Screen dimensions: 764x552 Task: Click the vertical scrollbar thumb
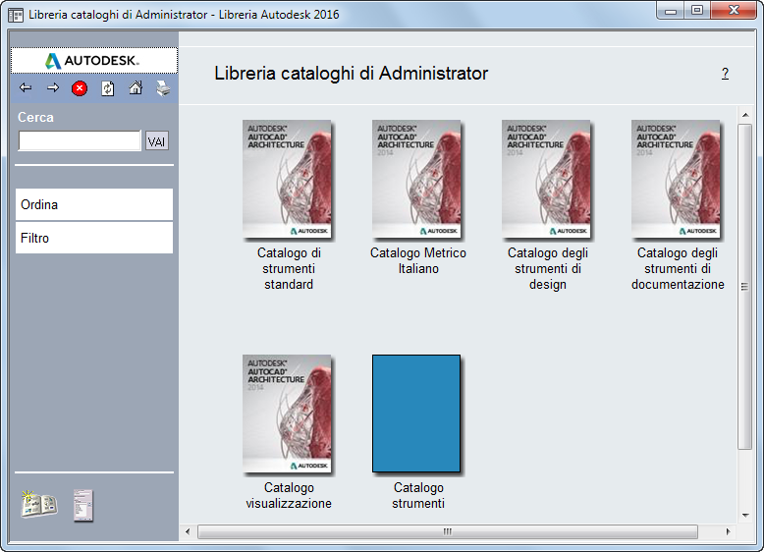pyautogui.click(x=744, y=287)
